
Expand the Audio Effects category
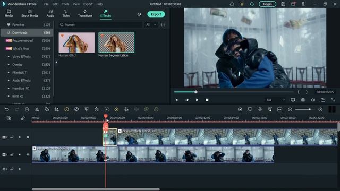click(x=8, y=80)
